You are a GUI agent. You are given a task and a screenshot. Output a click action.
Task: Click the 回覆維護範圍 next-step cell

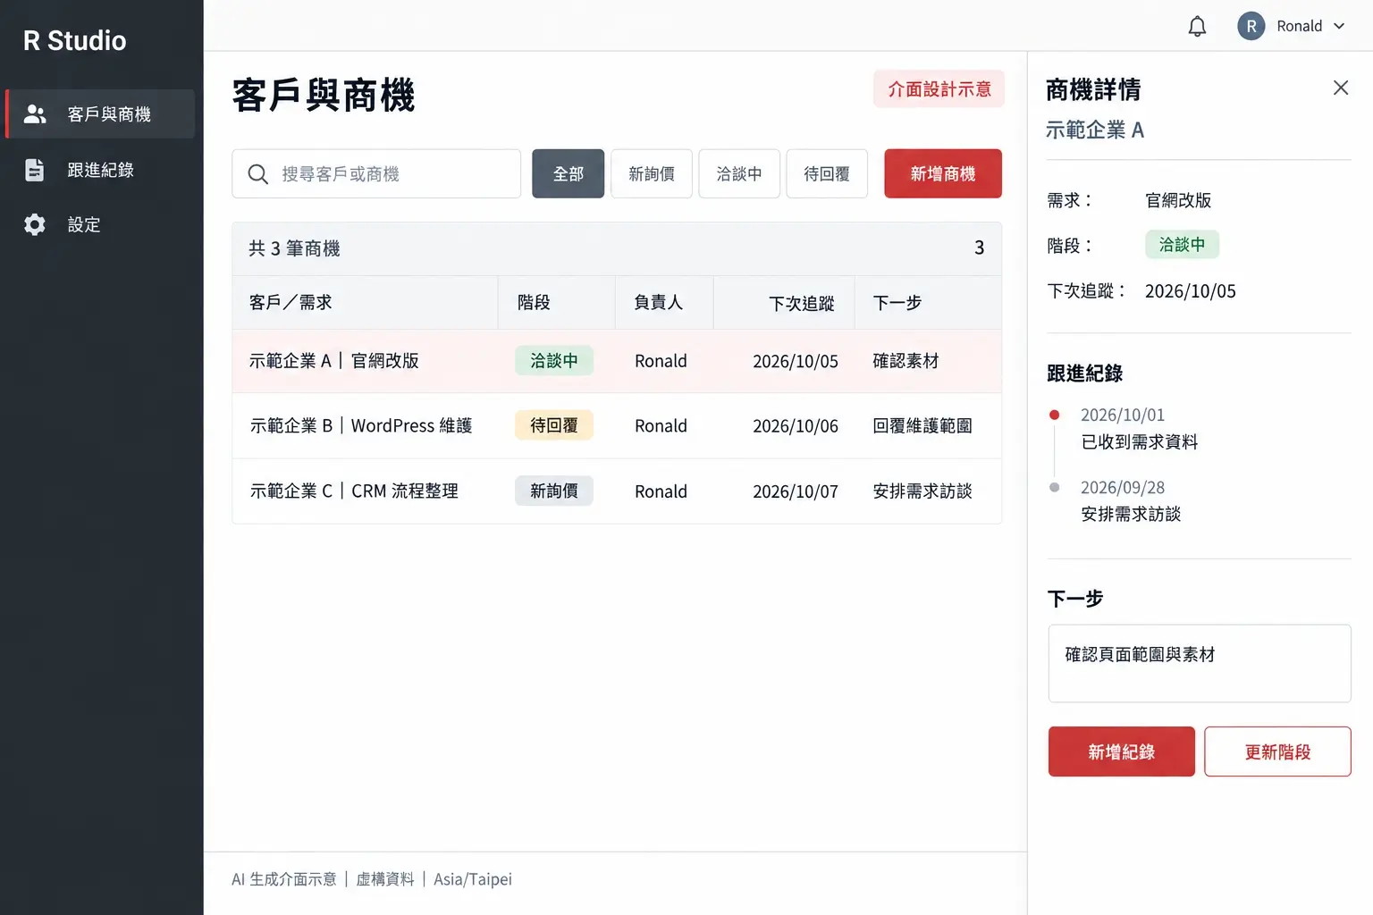point(922,426)
